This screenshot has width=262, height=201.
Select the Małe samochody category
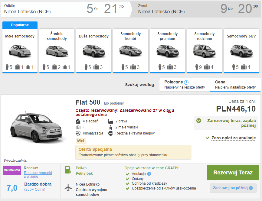pos(20,50)
